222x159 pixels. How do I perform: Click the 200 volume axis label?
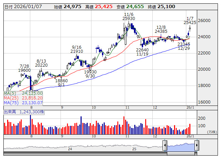point(202,118)
